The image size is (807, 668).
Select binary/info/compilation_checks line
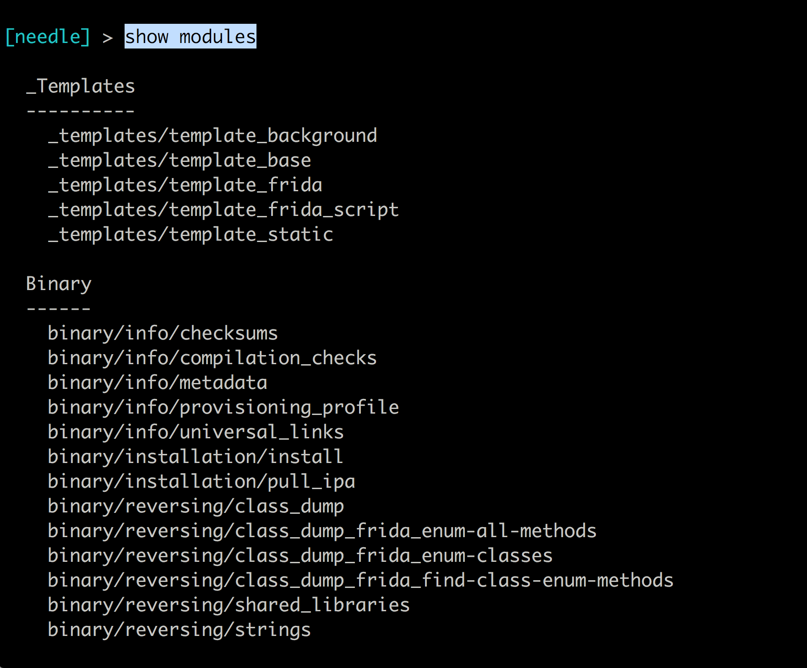[x=213, y=358]
